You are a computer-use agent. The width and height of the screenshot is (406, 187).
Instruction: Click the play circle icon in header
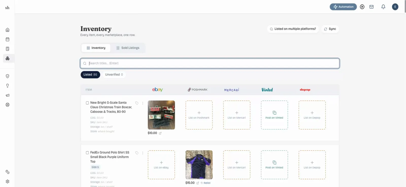click(x=362, y=7)
